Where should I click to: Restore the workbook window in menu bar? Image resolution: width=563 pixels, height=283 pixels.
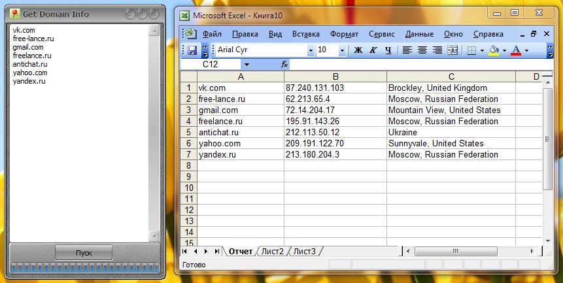pyautogui.click(x=534, y=34)
